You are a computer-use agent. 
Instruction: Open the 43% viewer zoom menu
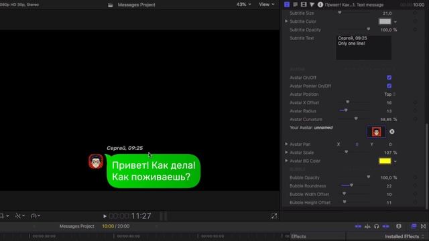pos(243,5)
